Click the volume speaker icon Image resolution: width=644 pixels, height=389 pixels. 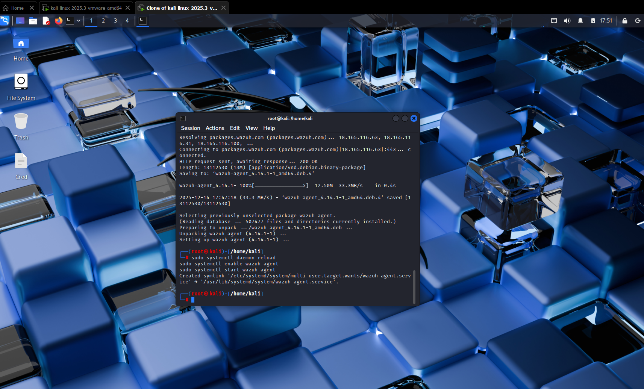pyautogui.click(x=567, y=21)
